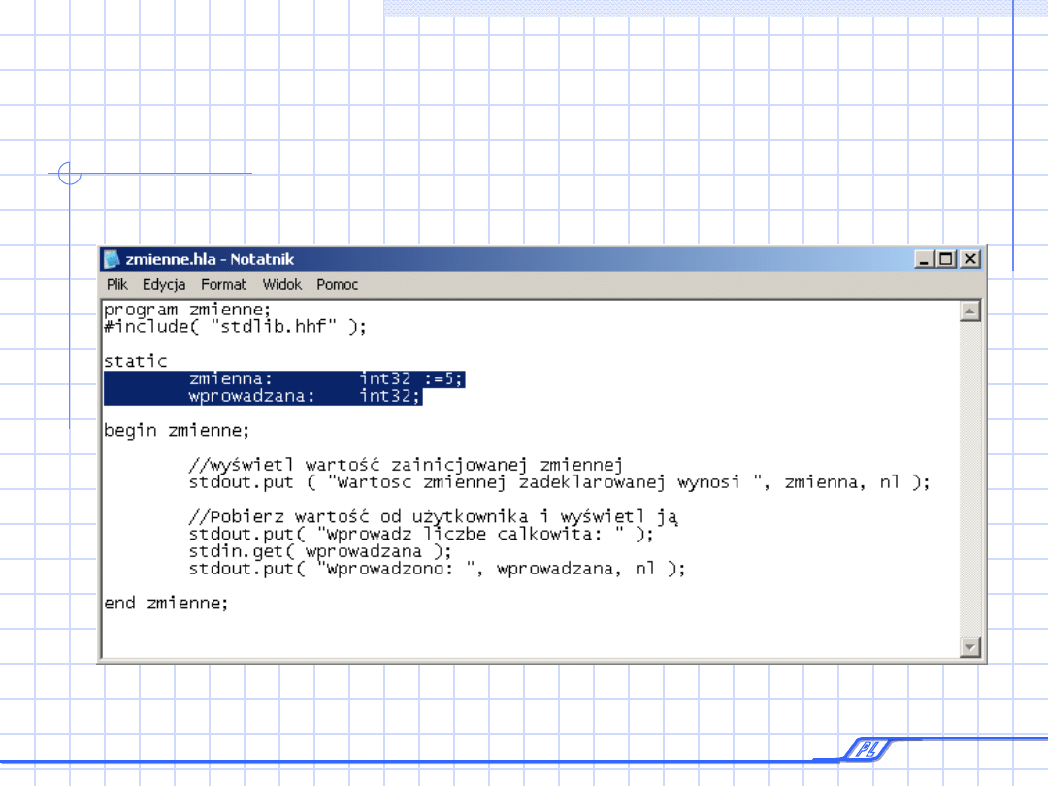Image resolution: width=1048 pixels, height=786 pixels.
Task: Open the Format menu
Action: coord(223,284)
